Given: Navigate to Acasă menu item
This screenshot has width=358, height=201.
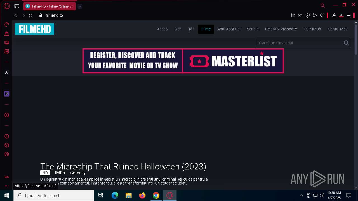Looking at the screenshot, I should [x=162, y=29].
